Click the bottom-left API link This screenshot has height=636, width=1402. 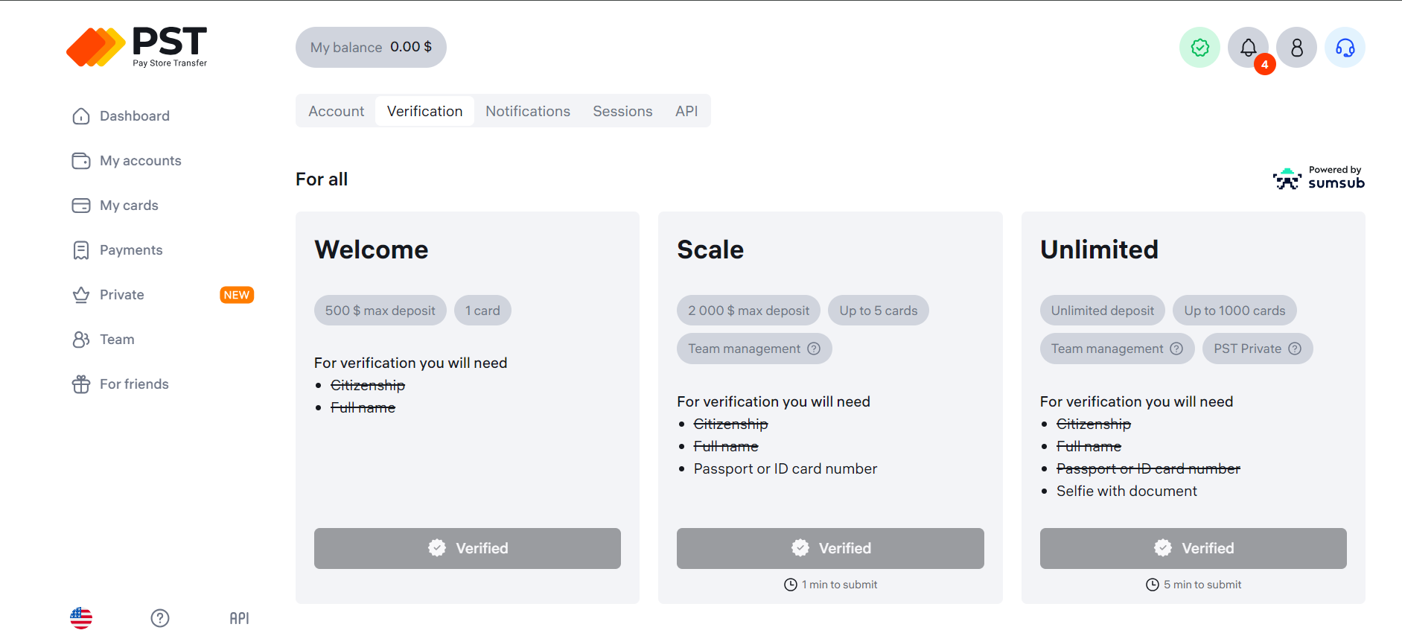[x=239, y=618]
